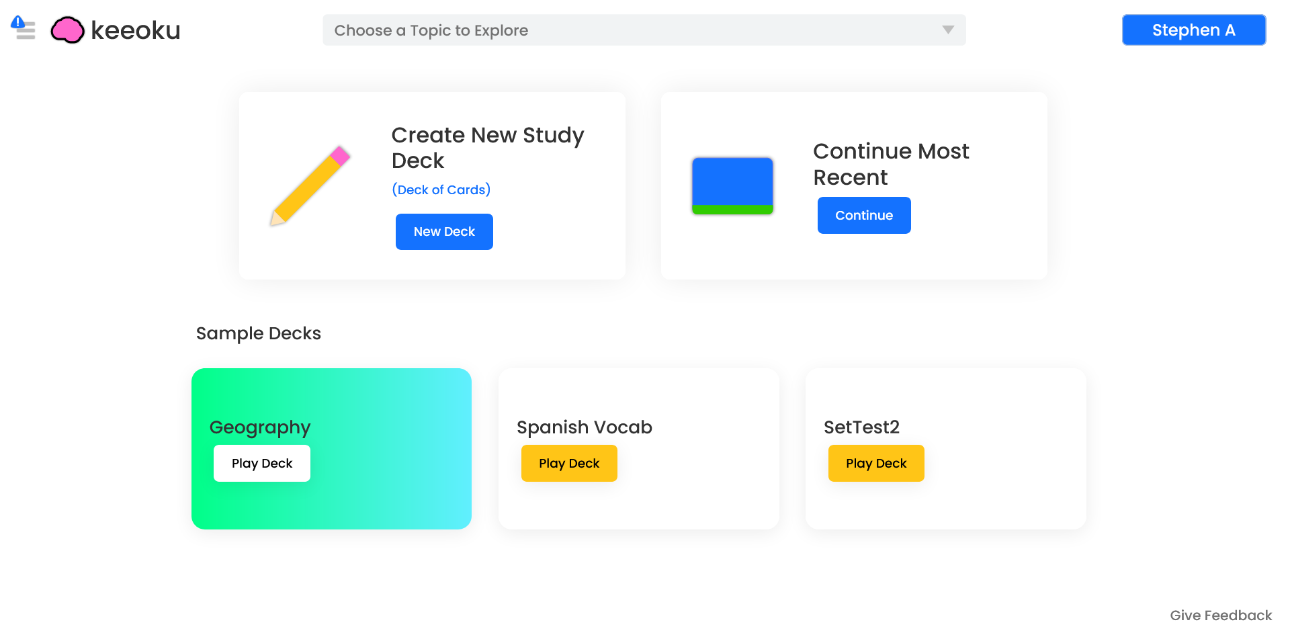Play the Spanish Vocab deck
The width and height of the screenshot is (1290, 641).
[569, 464]
